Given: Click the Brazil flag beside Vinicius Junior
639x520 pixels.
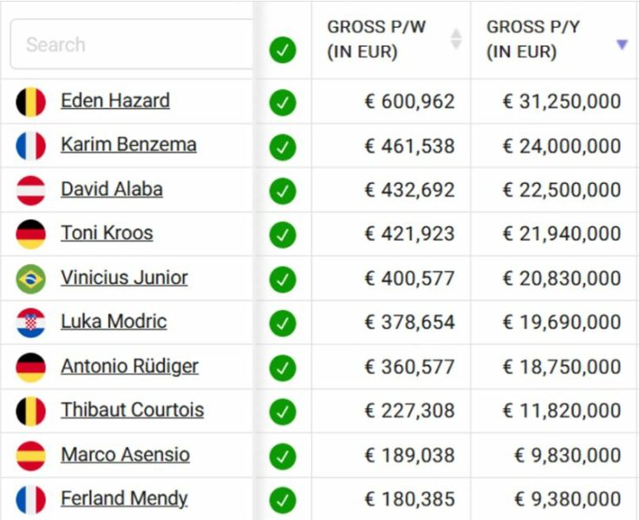Looking at the screenshot, I should pos(30,279).
